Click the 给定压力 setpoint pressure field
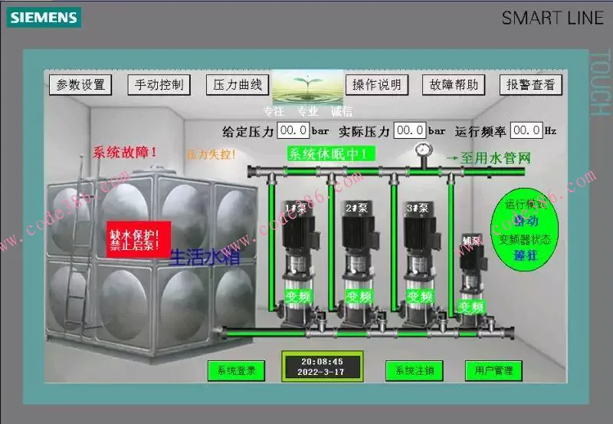Image resolution: width=613 pixels, height=424 pixels. [x=293, y=130]
